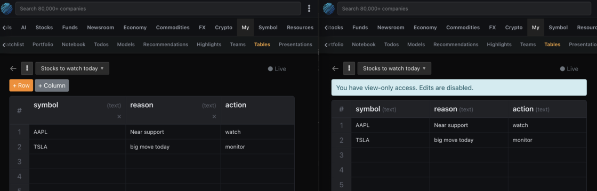
Task: Click TSLA cell in left window table
Action: (x=77, y=146)
